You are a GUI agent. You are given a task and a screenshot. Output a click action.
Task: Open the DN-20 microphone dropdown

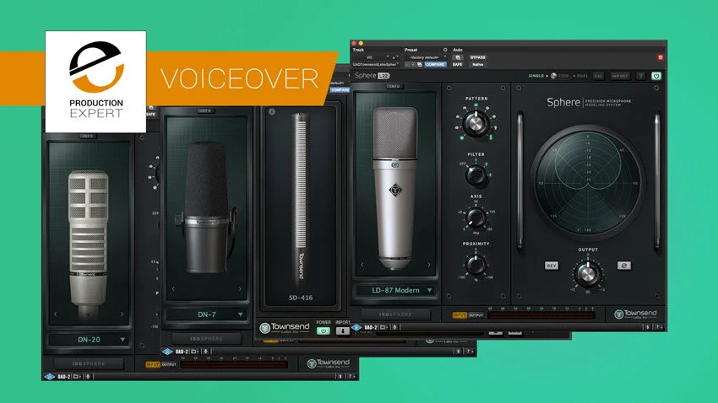[x=89, y=340]
